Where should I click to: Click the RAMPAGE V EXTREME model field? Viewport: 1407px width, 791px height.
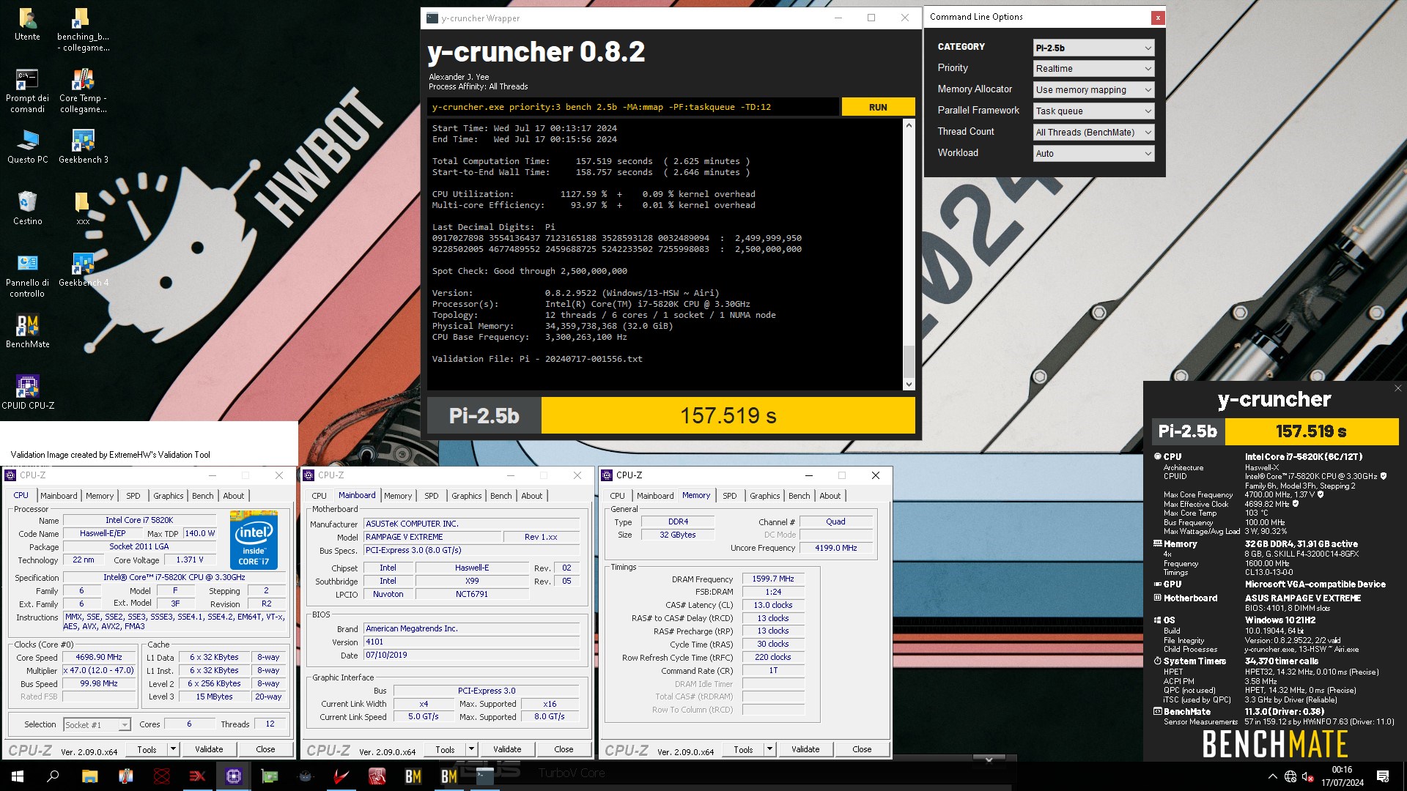(x=432, y=537)
